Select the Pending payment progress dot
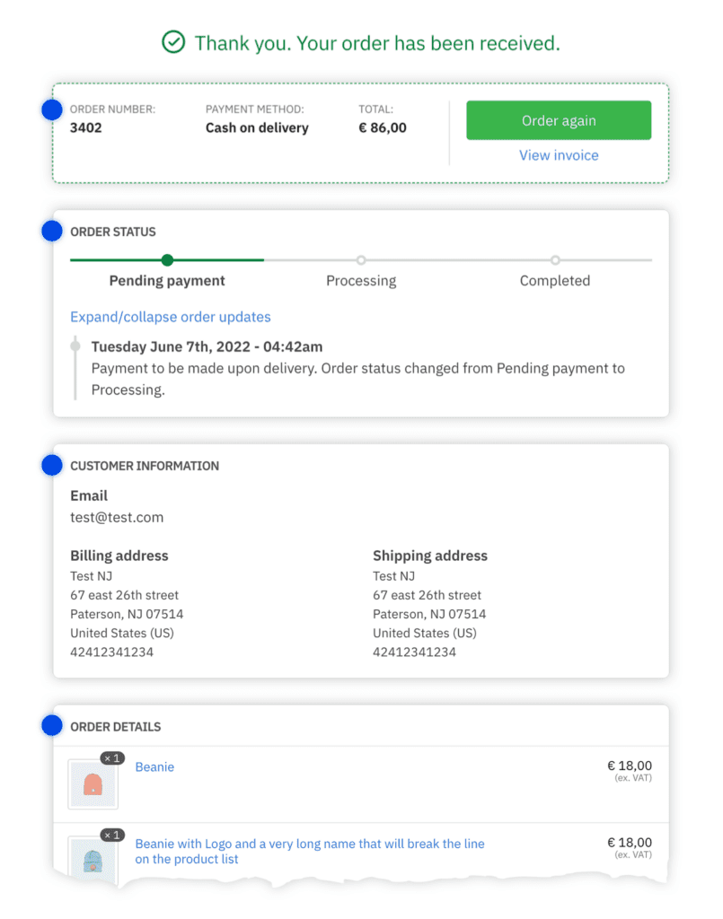 coord(167,259)
